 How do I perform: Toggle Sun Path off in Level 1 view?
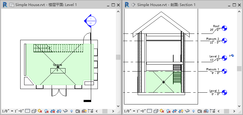coord(40,111)
